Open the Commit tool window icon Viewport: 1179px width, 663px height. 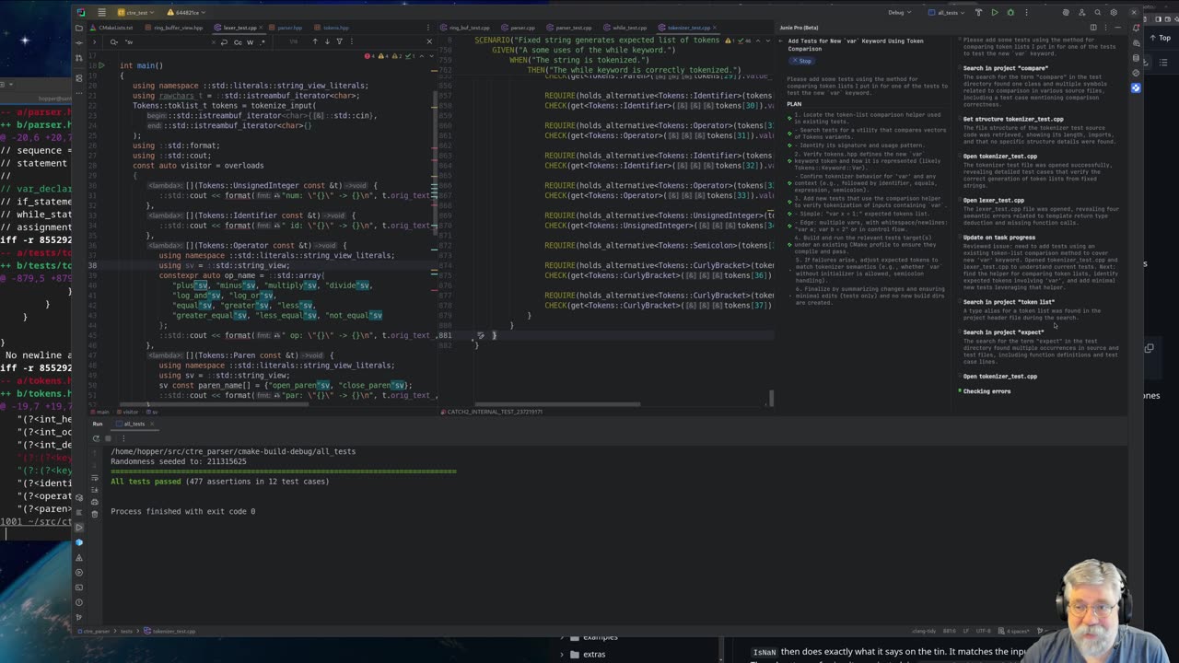tap(81, 42)
